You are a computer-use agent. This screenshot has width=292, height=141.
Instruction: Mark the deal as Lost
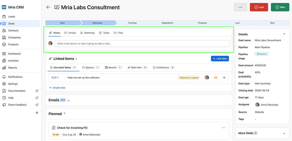click(259, 7)
